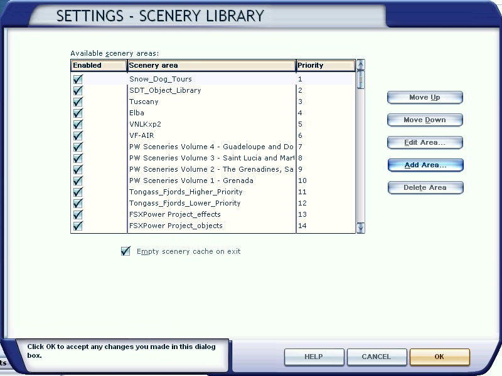Toggle Empty scenery cache on exit
The image size is (502, 376).
tap(125, 251)
